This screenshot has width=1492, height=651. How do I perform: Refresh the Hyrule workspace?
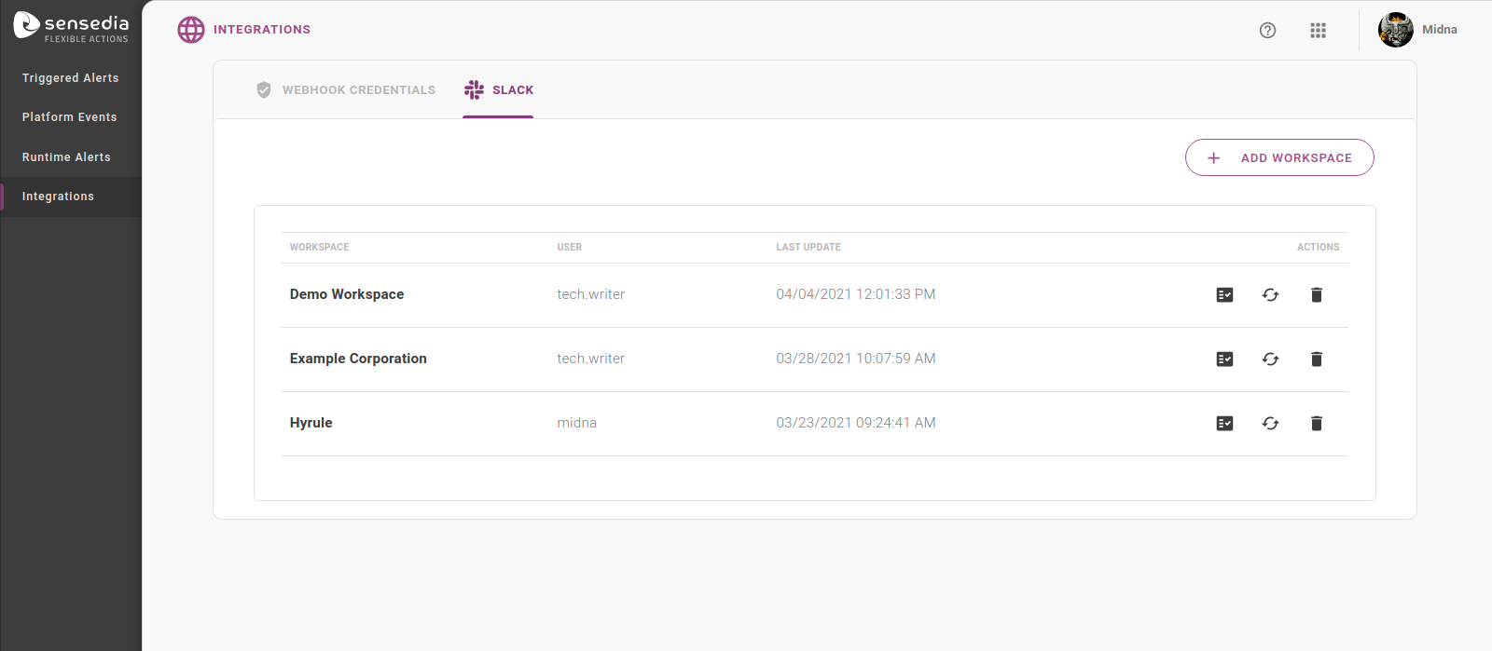[1270, 424]
